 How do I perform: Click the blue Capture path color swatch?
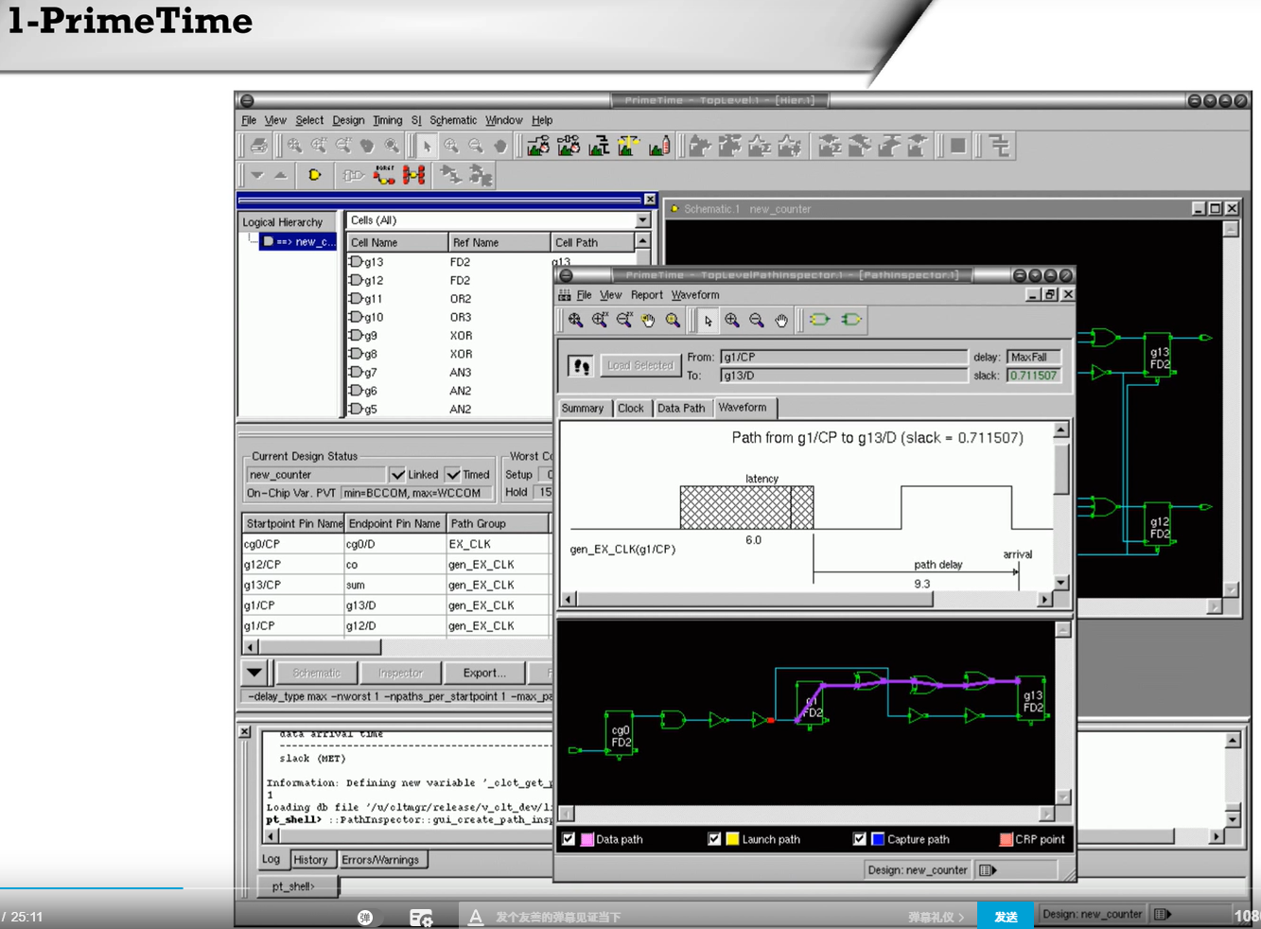(x=878, y=839)
